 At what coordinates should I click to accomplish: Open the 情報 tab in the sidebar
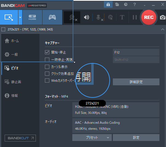coord(11,95)
